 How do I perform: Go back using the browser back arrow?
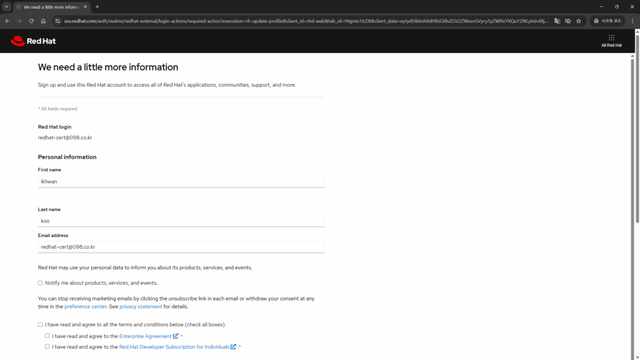[7, 21]
